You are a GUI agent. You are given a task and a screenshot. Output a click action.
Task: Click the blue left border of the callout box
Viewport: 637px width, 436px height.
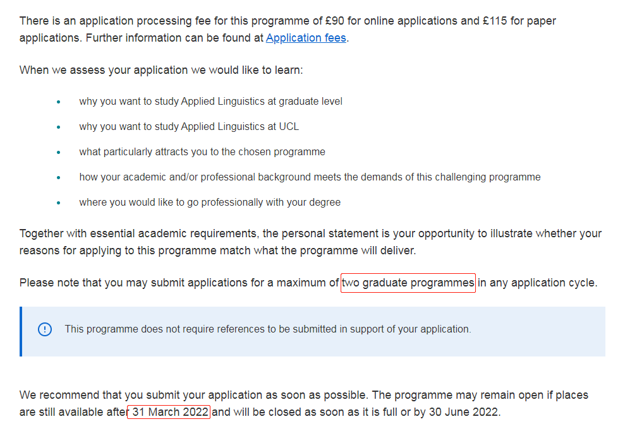[x=21, y=332]
